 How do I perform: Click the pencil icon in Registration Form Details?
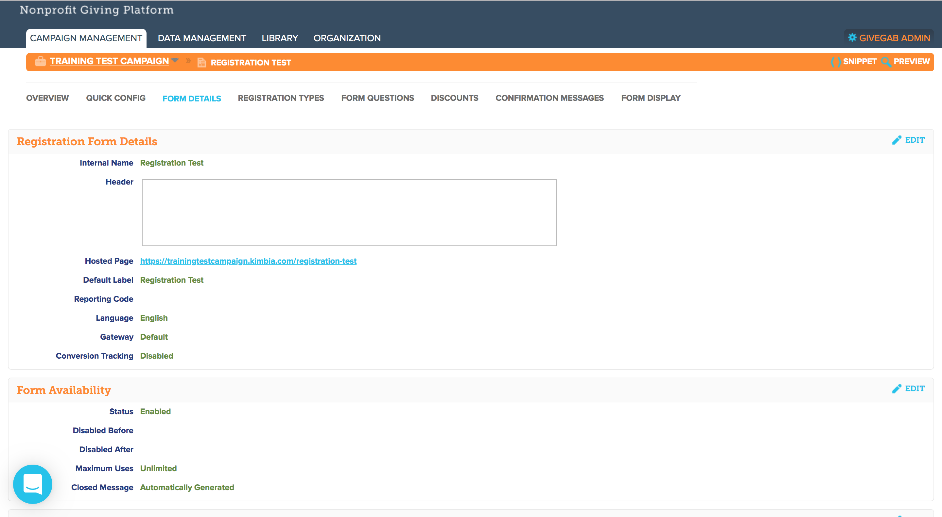point(897,140)
